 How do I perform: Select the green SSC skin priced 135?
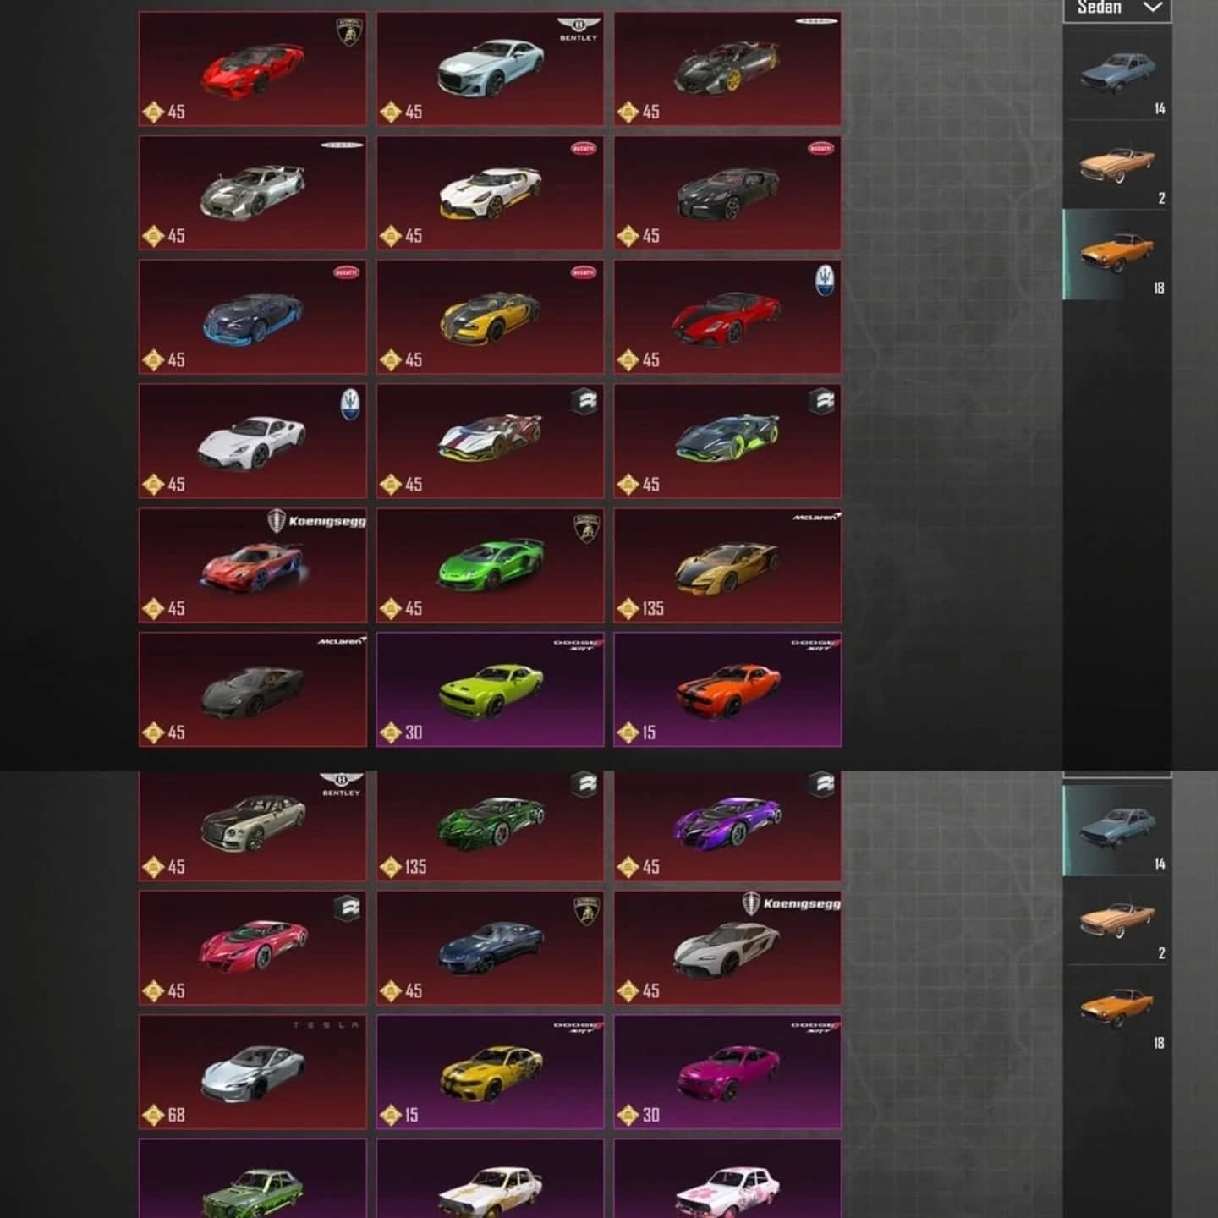point(491,826)
